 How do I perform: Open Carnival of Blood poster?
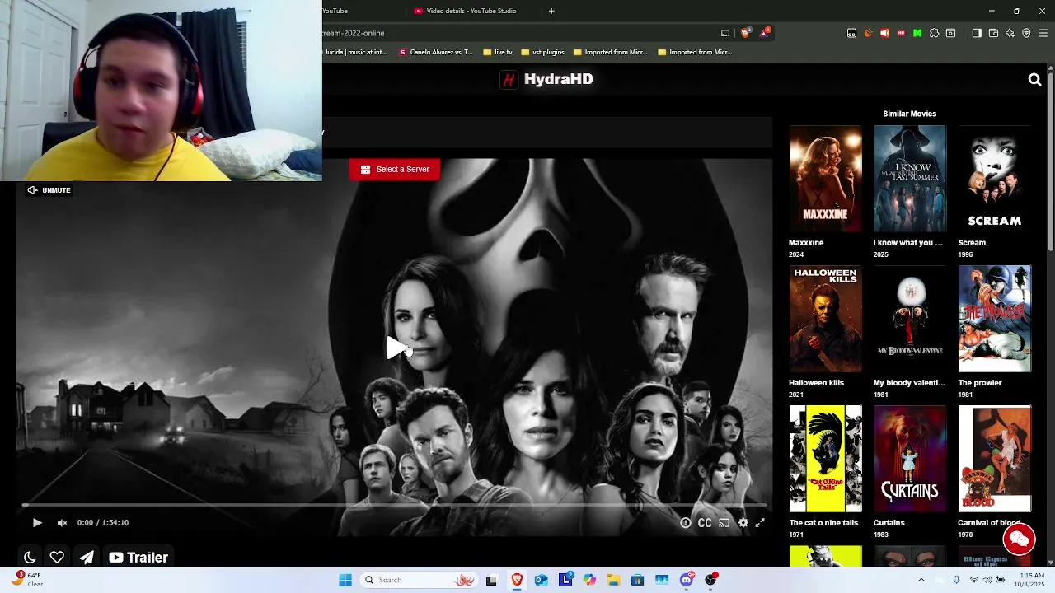994,459
